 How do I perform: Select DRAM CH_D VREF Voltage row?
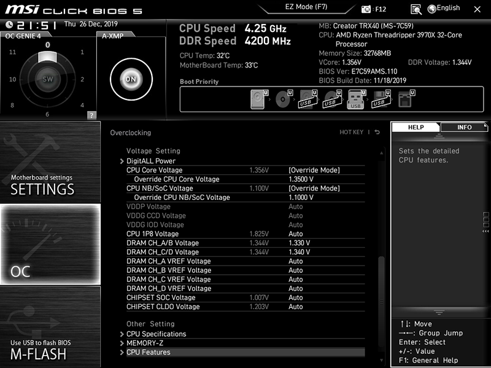pos(245,288)
